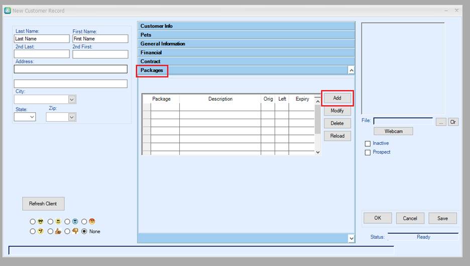Switch to the Financial section
470x266 pixels.
click(x=151, y=53)
